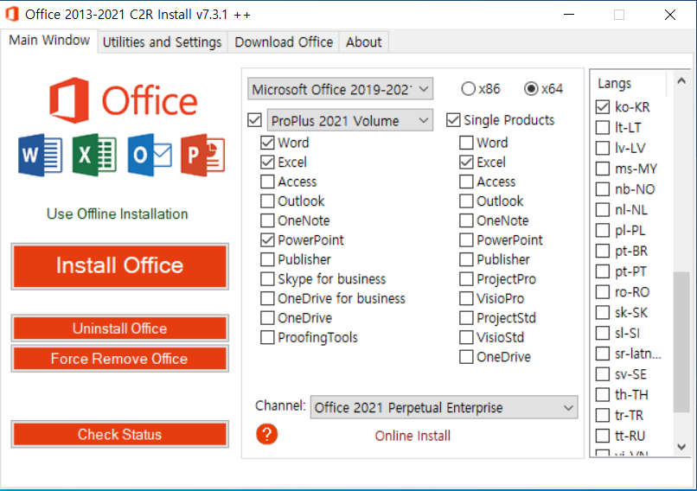The image size is (697, 491).
Task: Click the Uninstall Office button
Action: 120,328
